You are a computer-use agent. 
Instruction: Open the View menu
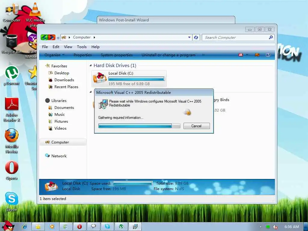(x=68, y=47)
